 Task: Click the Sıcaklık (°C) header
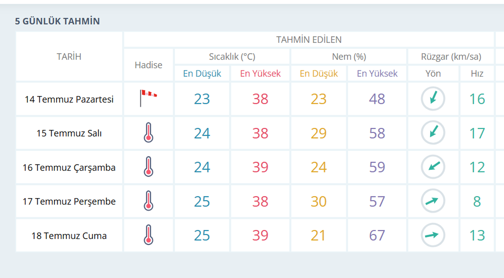pos(232,57)
